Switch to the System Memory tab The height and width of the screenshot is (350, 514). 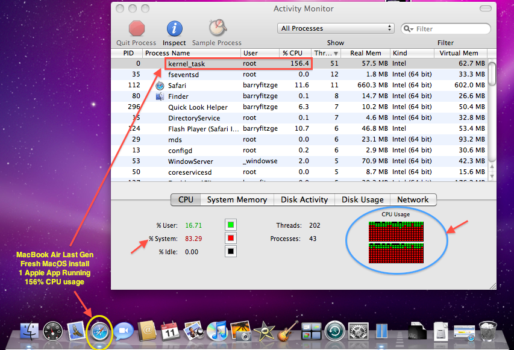coord(237,199)
